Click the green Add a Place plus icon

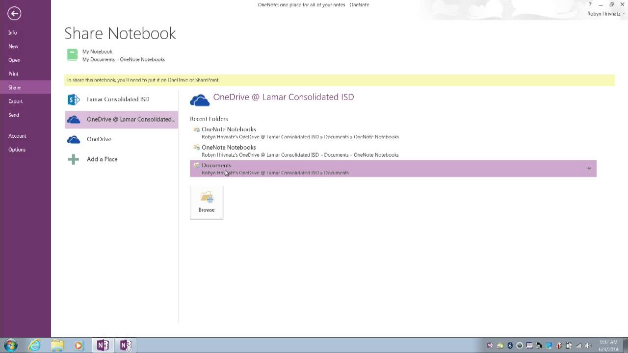pos(74,159)
